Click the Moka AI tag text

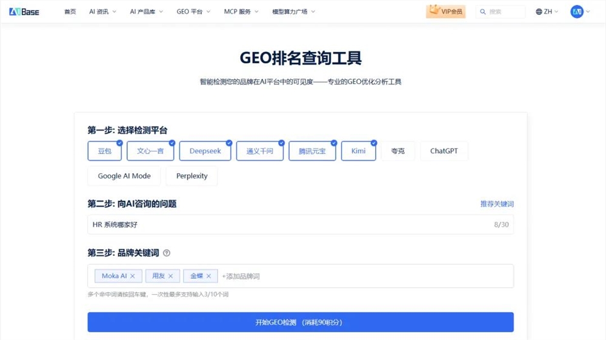[114, 276]
